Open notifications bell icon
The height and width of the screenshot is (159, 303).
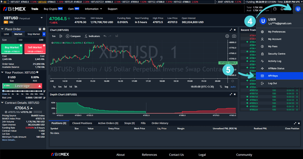pos(282,9)
